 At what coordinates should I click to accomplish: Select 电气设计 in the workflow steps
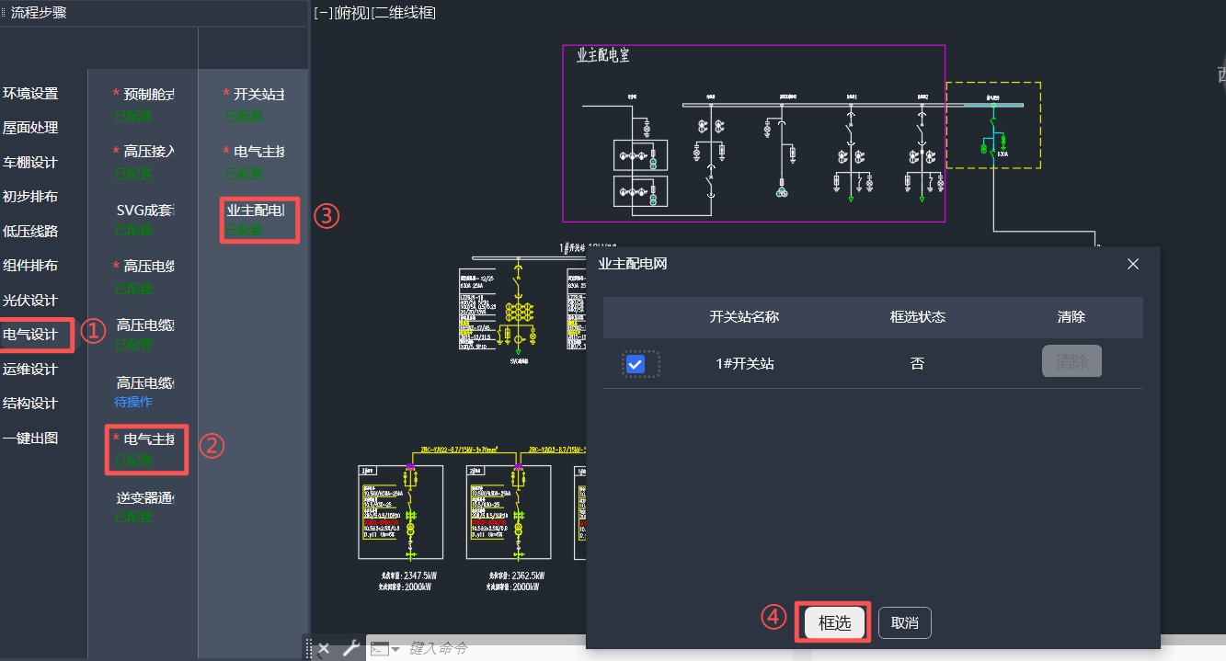(x=31, y=335)
